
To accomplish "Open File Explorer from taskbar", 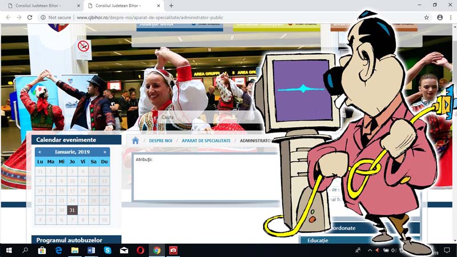I will (75, 250).
